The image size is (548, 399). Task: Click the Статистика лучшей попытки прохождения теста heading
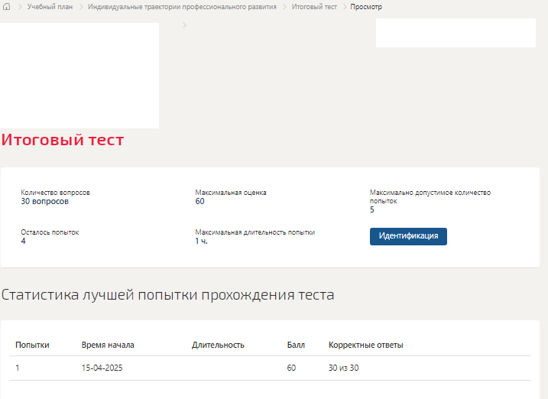click(167, 295)
